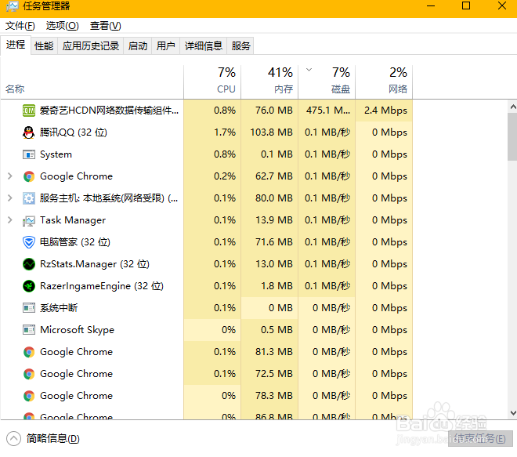Click the Chrome icon in the 72.5 MB row
This screenshot has height=457, width=517.
pyautogui.click(x=29, y=374)
